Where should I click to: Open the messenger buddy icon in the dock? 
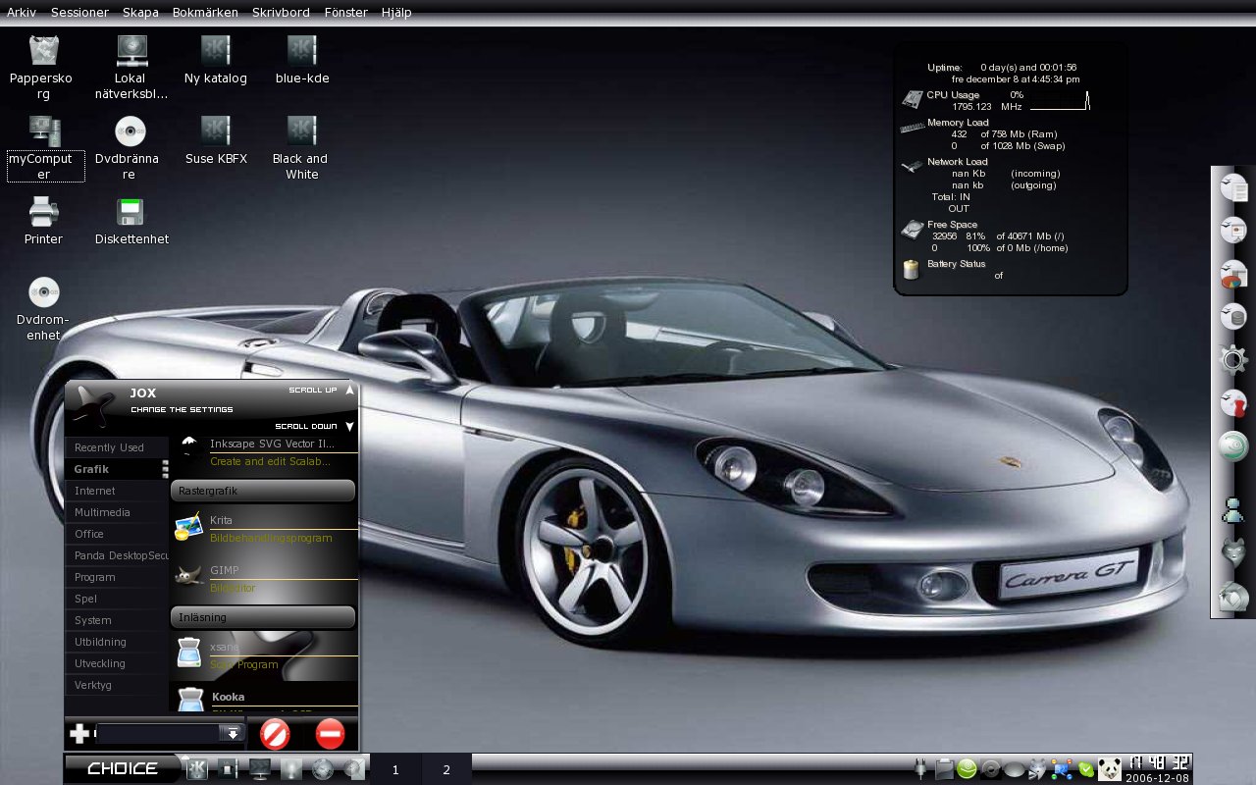point(1232,509)
